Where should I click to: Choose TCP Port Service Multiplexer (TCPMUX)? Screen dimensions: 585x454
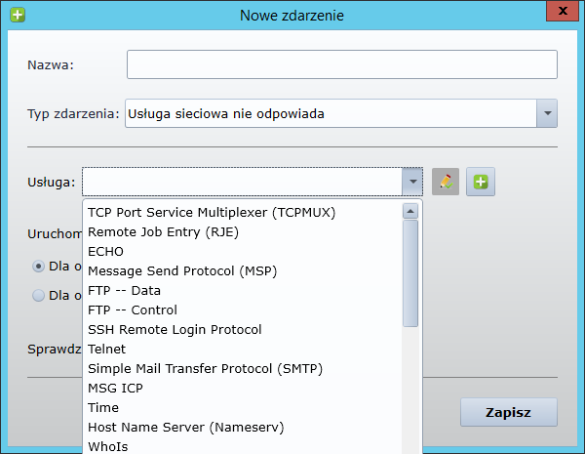[212, 212]
